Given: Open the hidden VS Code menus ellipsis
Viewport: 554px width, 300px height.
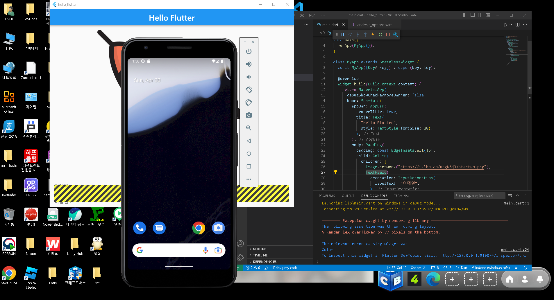Looking at the screenshot, I should pyautogui.click(x=323, y=15).
